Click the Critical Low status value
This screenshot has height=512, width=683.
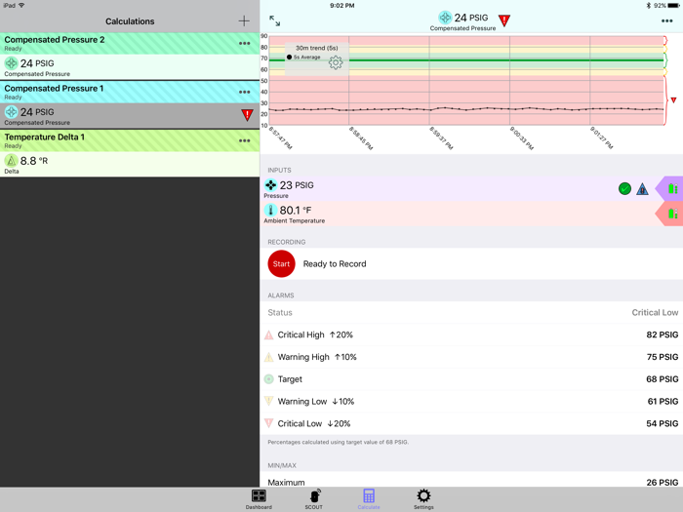[x=655, y=313]
